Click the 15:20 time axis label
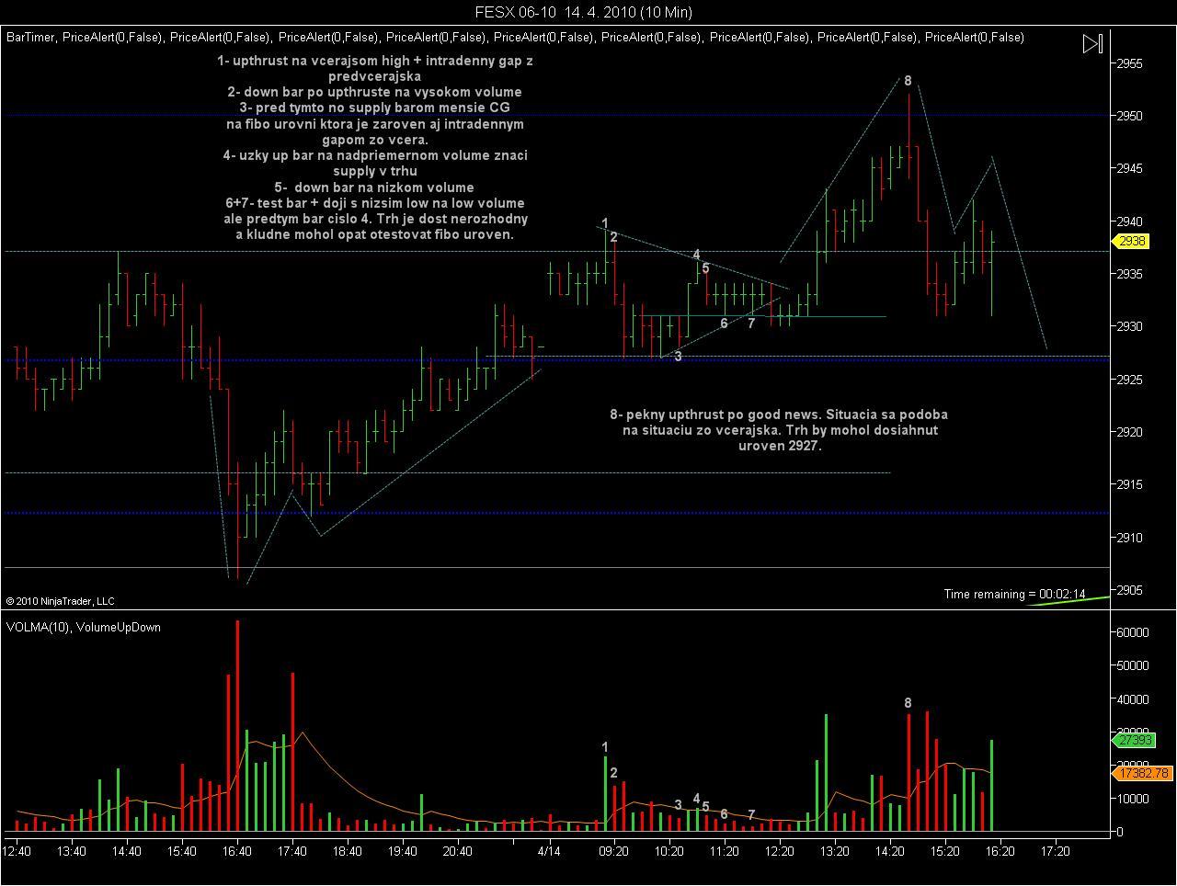Viewport: 1177px width, 886px height. click(944, 851)
